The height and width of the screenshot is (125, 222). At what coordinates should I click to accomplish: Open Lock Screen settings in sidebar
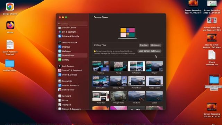coord(72,66)
